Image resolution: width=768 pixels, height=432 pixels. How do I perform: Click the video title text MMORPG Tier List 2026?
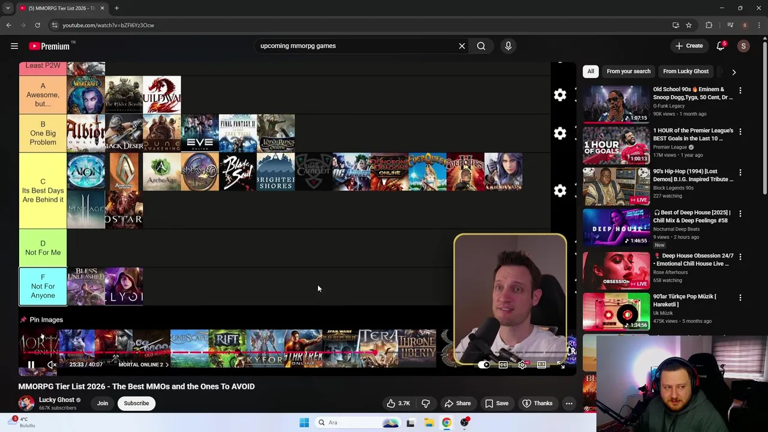[136, 386]
